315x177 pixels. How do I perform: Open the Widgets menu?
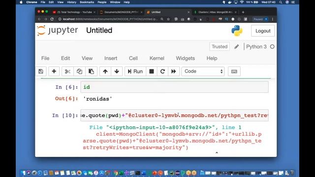click(x=185, y=59)
